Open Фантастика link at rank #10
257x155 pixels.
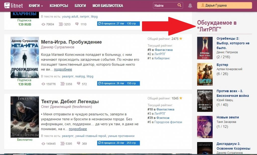click(165, 109)
